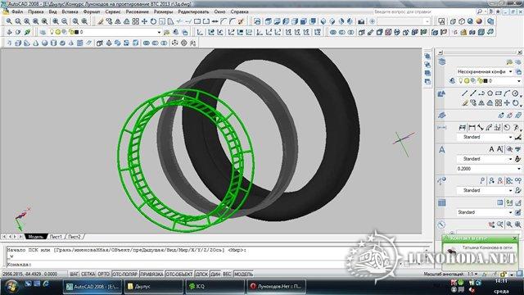Toggle ПРИВЯЗКА object snap button
524x295 pixels.
click(x=151, y=274)
